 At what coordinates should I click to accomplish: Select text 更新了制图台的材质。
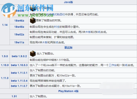pyautogui.click(x=49, y=21)
